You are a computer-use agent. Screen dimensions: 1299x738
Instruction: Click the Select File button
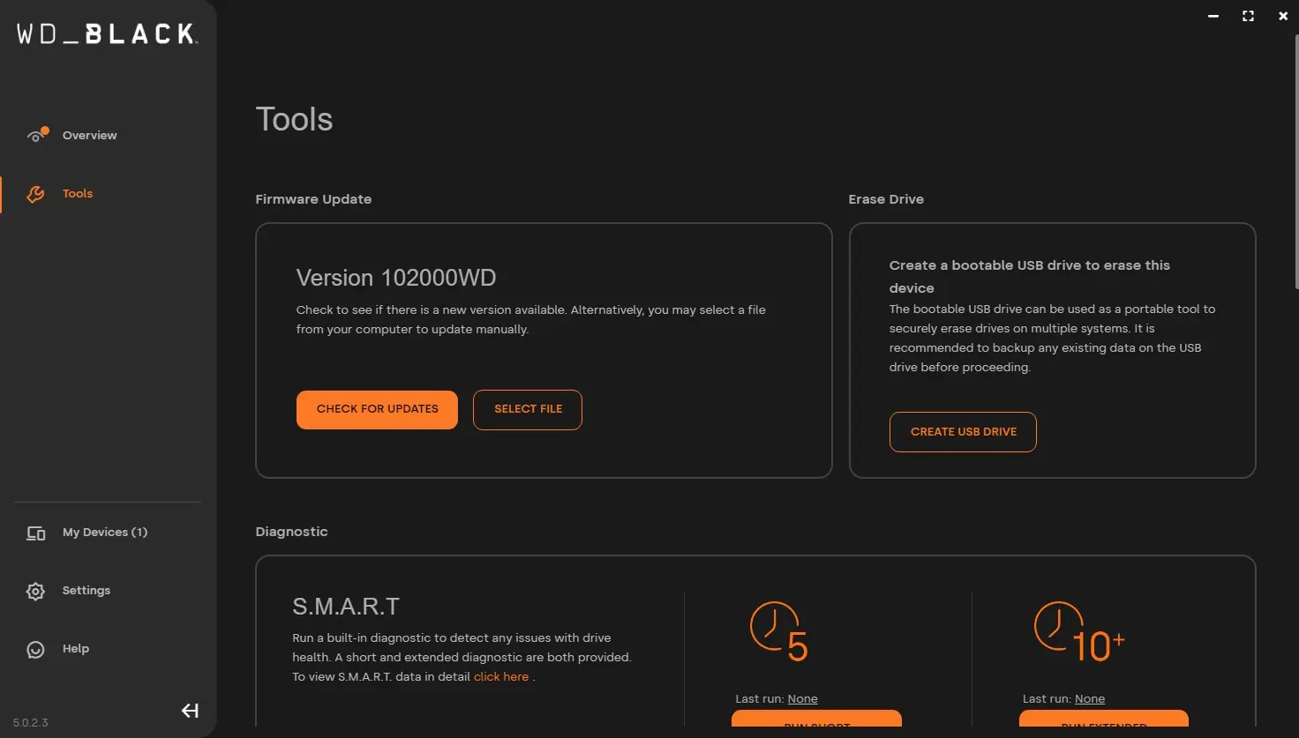pos(528,409)
